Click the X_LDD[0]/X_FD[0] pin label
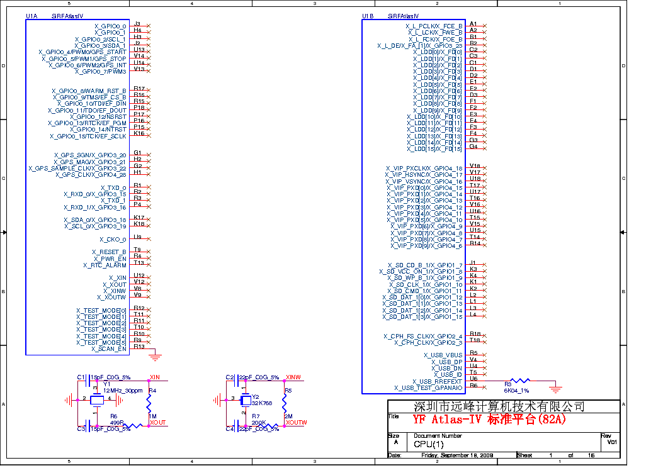Image resolution: width=663 pixels, height=468 pixels. coord(438,52)
